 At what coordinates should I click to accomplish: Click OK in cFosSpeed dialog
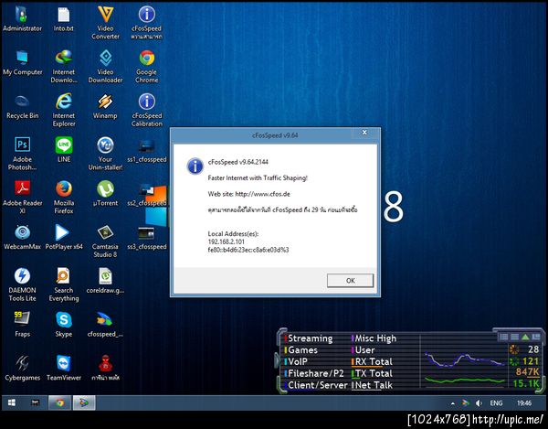(x=350, y=281)
